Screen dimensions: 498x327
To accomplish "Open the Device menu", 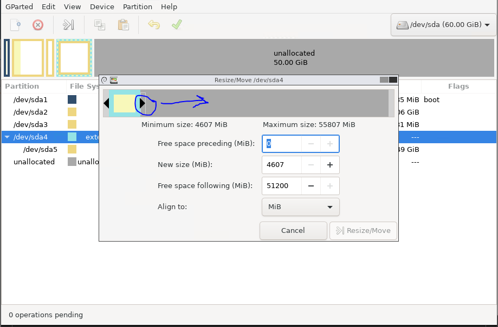I will [x=102, y=6].
